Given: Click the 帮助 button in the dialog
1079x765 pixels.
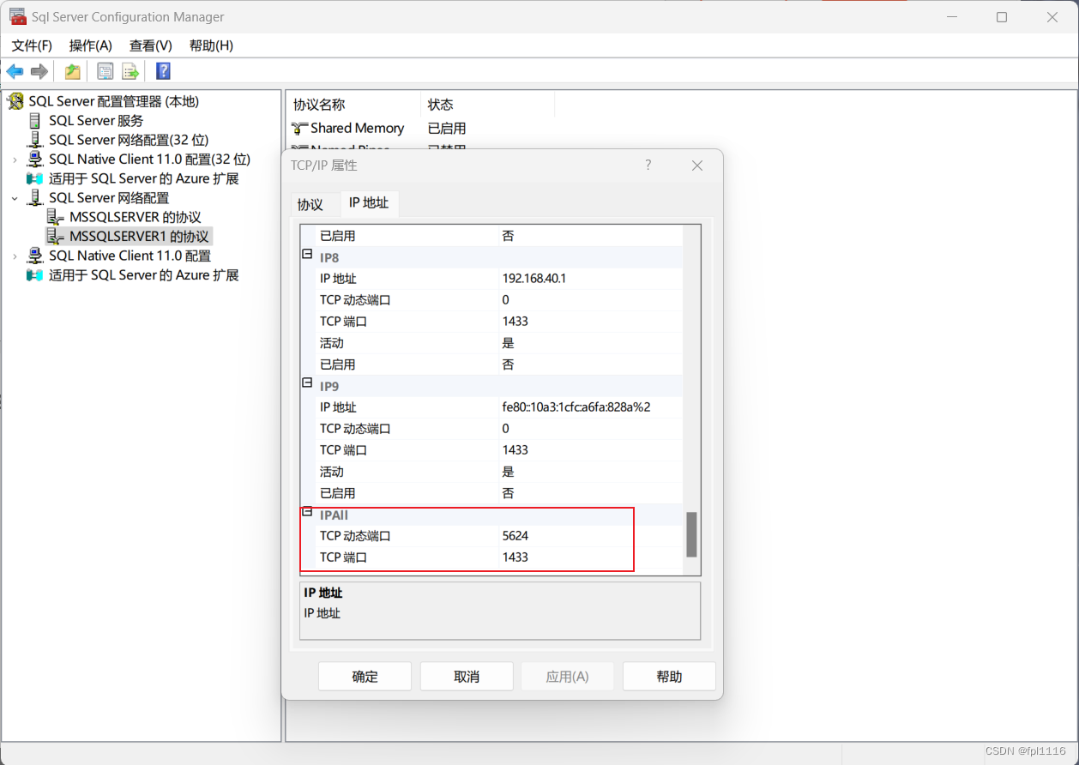Looking at the screenshot, I should 669,677.
